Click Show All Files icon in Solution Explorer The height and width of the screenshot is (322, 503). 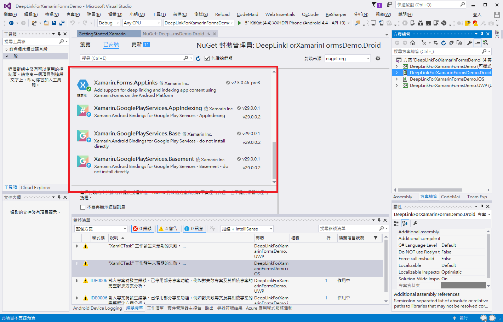coord(459,43)
